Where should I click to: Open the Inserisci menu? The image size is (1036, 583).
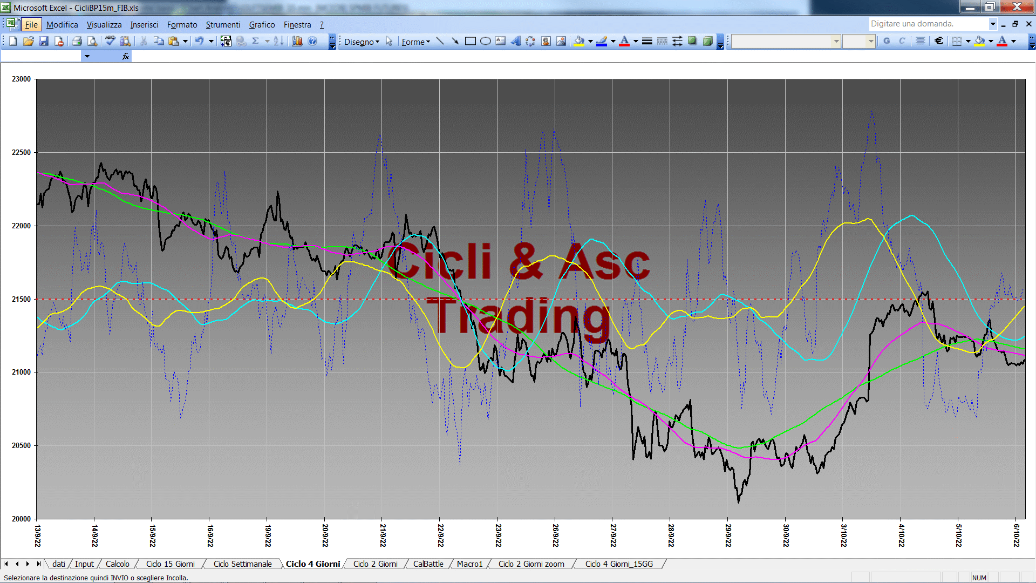click(x=144, y=25)
